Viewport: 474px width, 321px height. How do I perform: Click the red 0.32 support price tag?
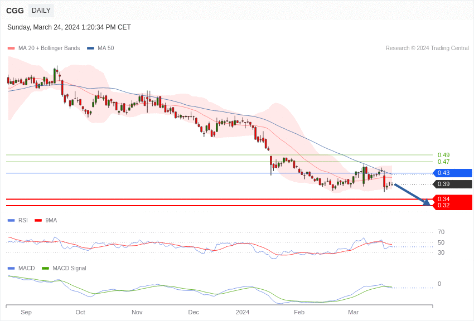(x=453, y=206)
